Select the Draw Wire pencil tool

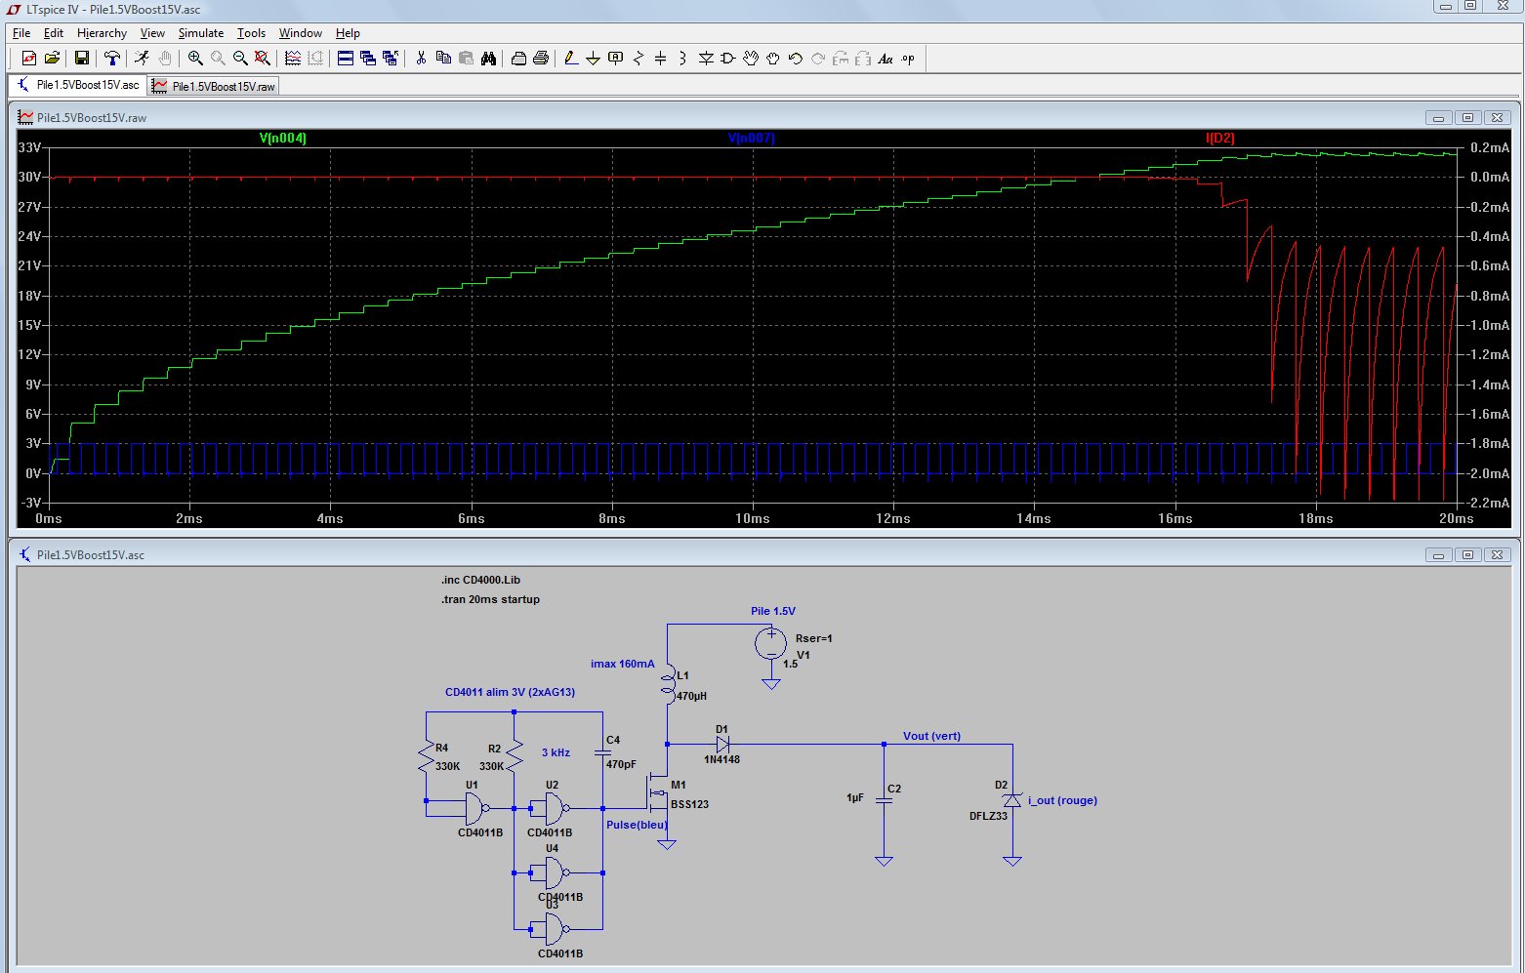point(571,59)
